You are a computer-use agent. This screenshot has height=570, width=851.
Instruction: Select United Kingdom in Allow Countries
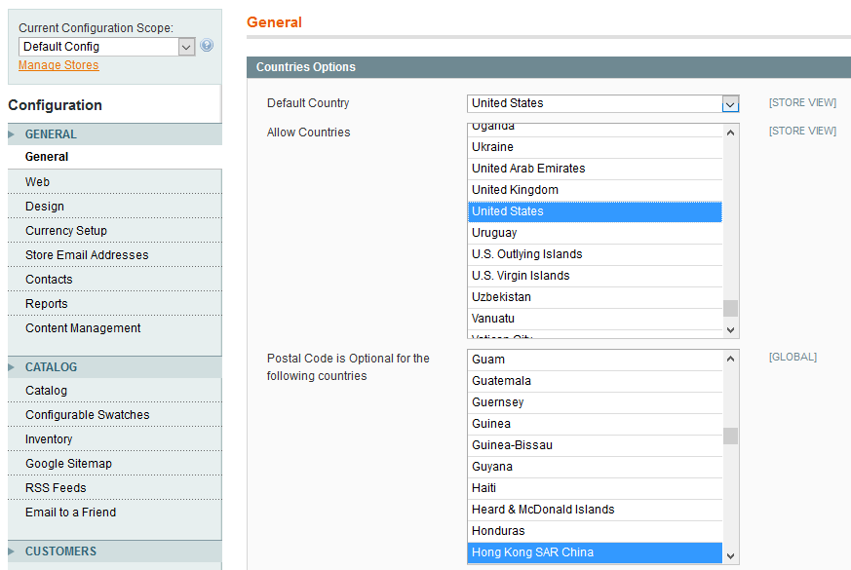515,190
